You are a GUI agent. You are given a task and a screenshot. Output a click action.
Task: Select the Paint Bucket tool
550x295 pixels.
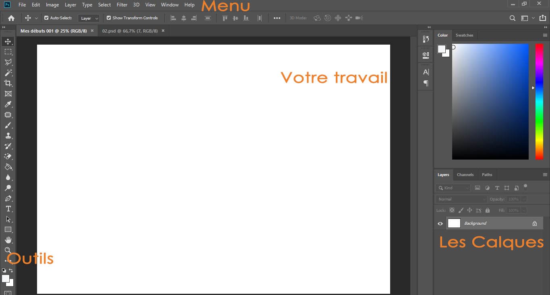[8, 167]
